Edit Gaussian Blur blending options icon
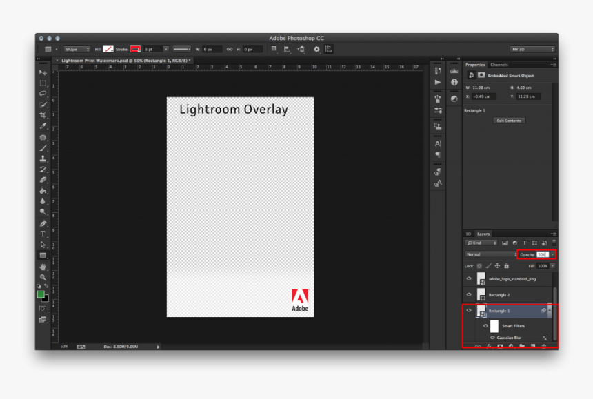Image resolution: width=593 pixels, height=399 pixels. point(544,338)
